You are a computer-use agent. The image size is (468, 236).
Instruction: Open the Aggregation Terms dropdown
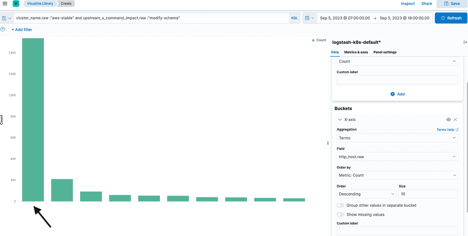pyautogui.click(x=397, y=138)
